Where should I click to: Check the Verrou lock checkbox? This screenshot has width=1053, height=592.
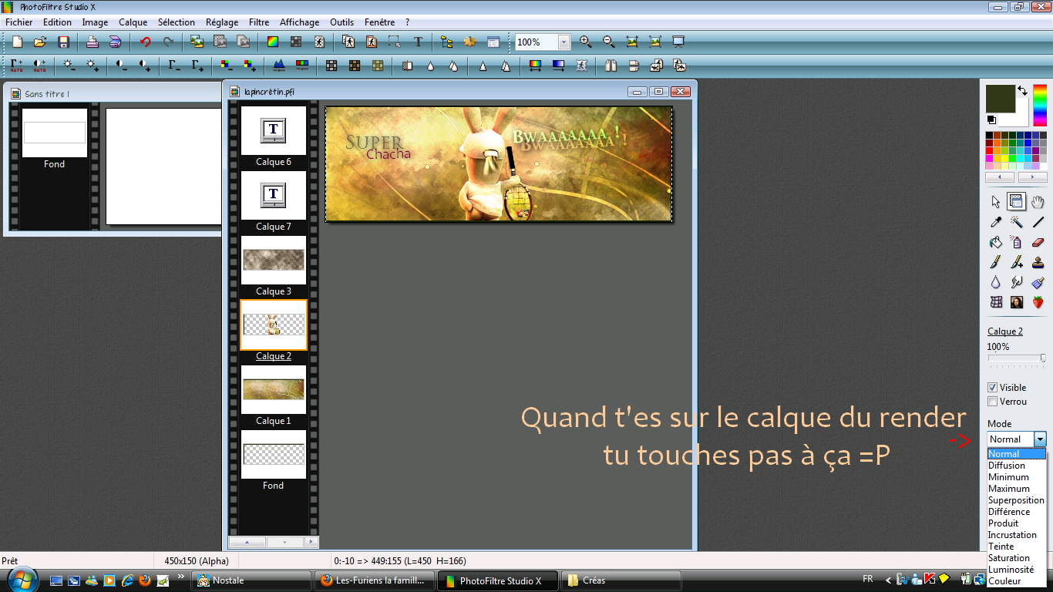tap(993, 401)
